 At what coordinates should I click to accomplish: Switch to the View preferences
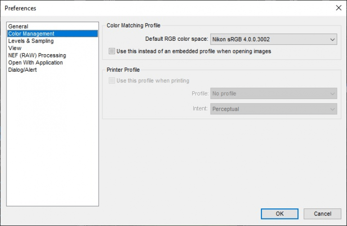coord(15,48)
